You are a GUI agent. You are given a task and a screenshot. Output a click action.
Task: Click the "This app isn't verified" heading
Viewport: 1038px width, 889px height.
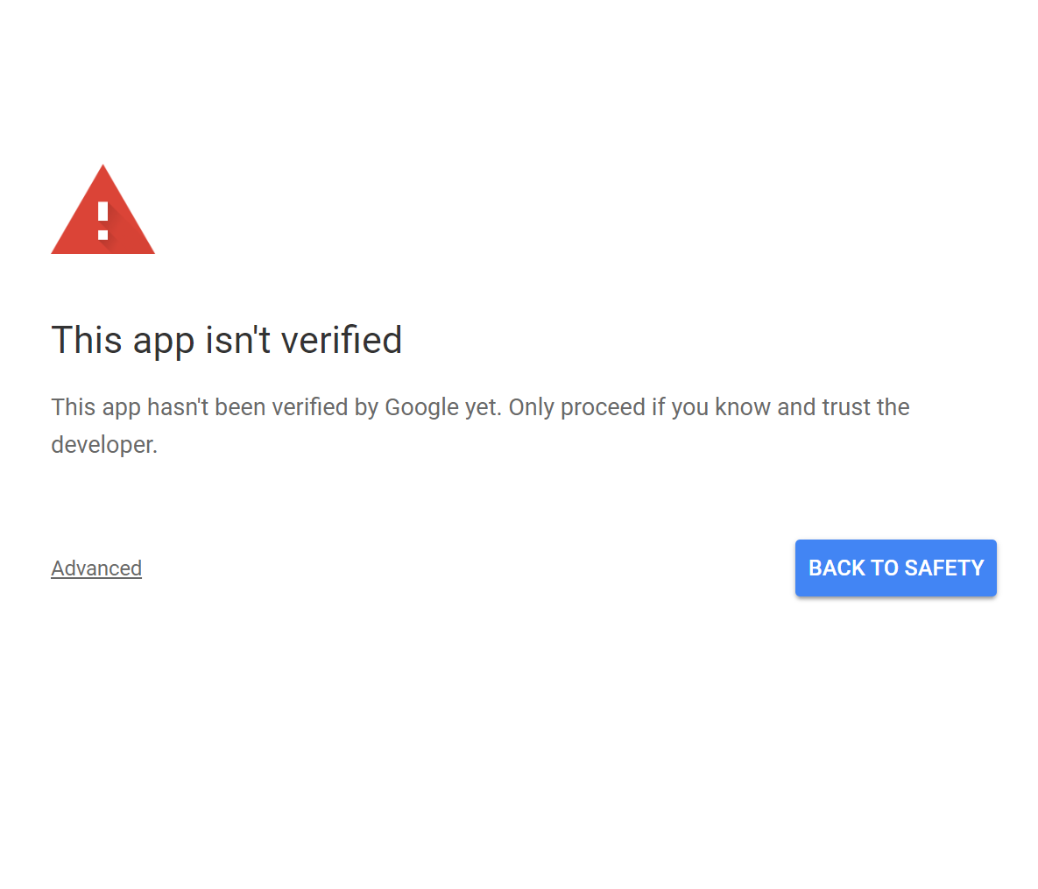coord(226,341)
